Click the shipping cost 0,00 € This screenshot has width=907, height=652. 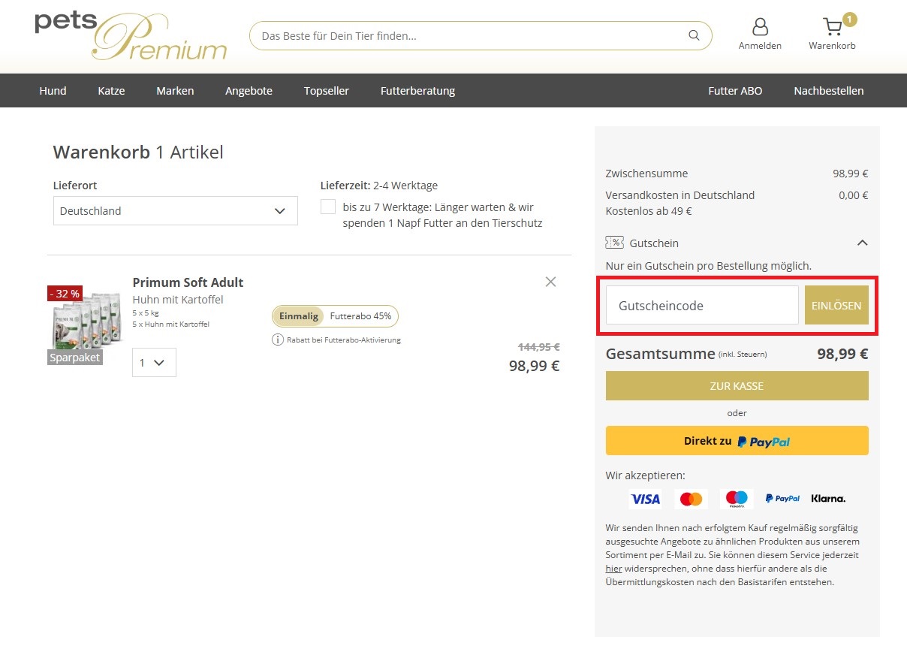click(853, 195)
